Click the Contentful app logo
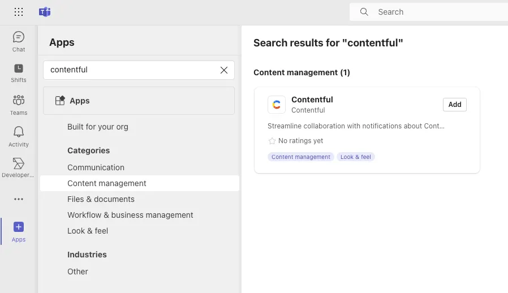This screenshot has width=508, height=293. tap(277, 105)
